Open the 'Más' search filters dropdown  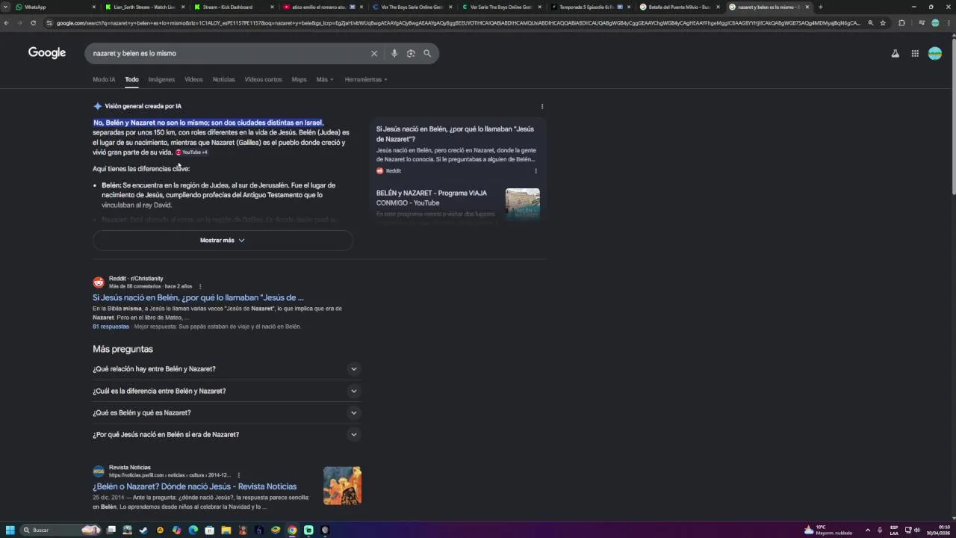click(324, 79)
